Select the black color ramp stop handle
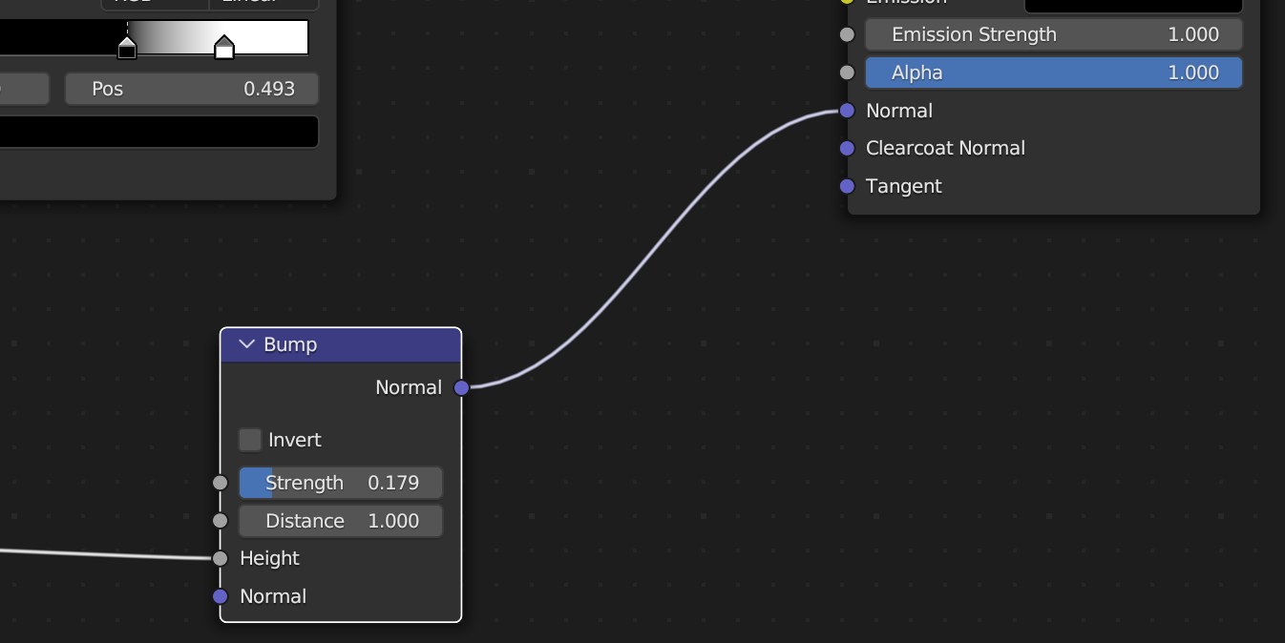1285x643 pixels. 127,47
